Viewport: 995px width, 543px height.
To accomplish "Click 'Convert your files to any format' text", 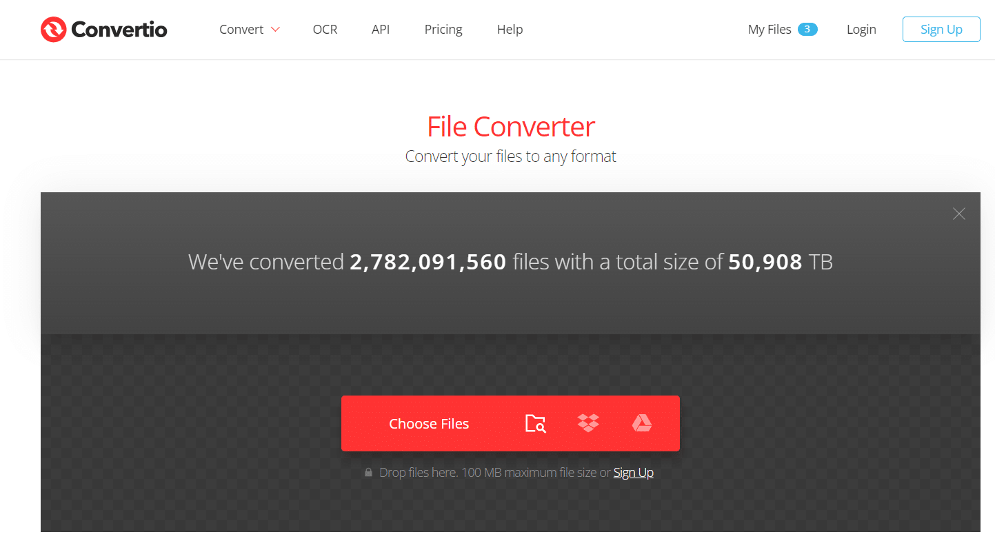I will point(511,156).
